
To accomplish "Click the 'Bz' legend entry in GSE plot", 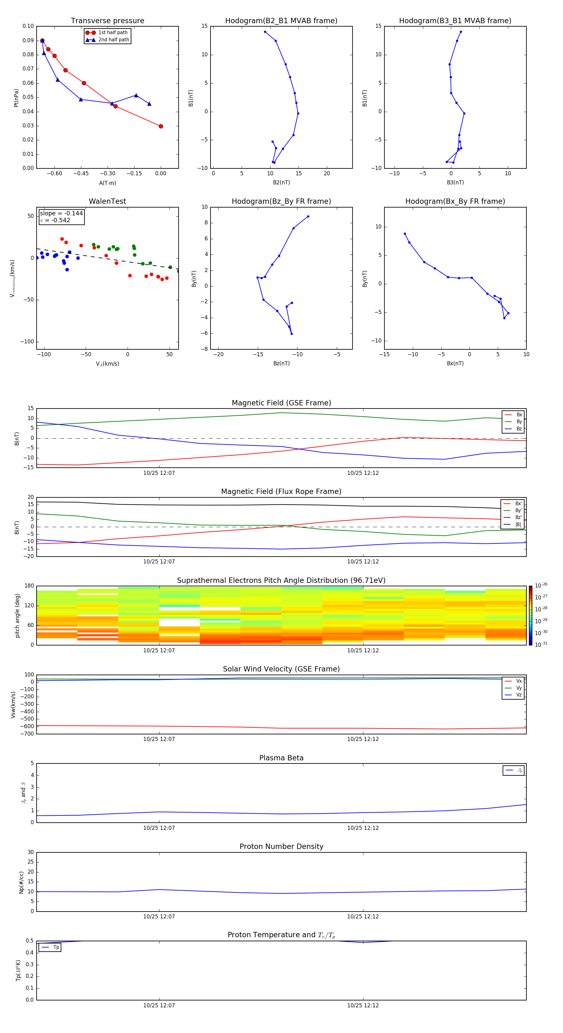I will [513, 429].
